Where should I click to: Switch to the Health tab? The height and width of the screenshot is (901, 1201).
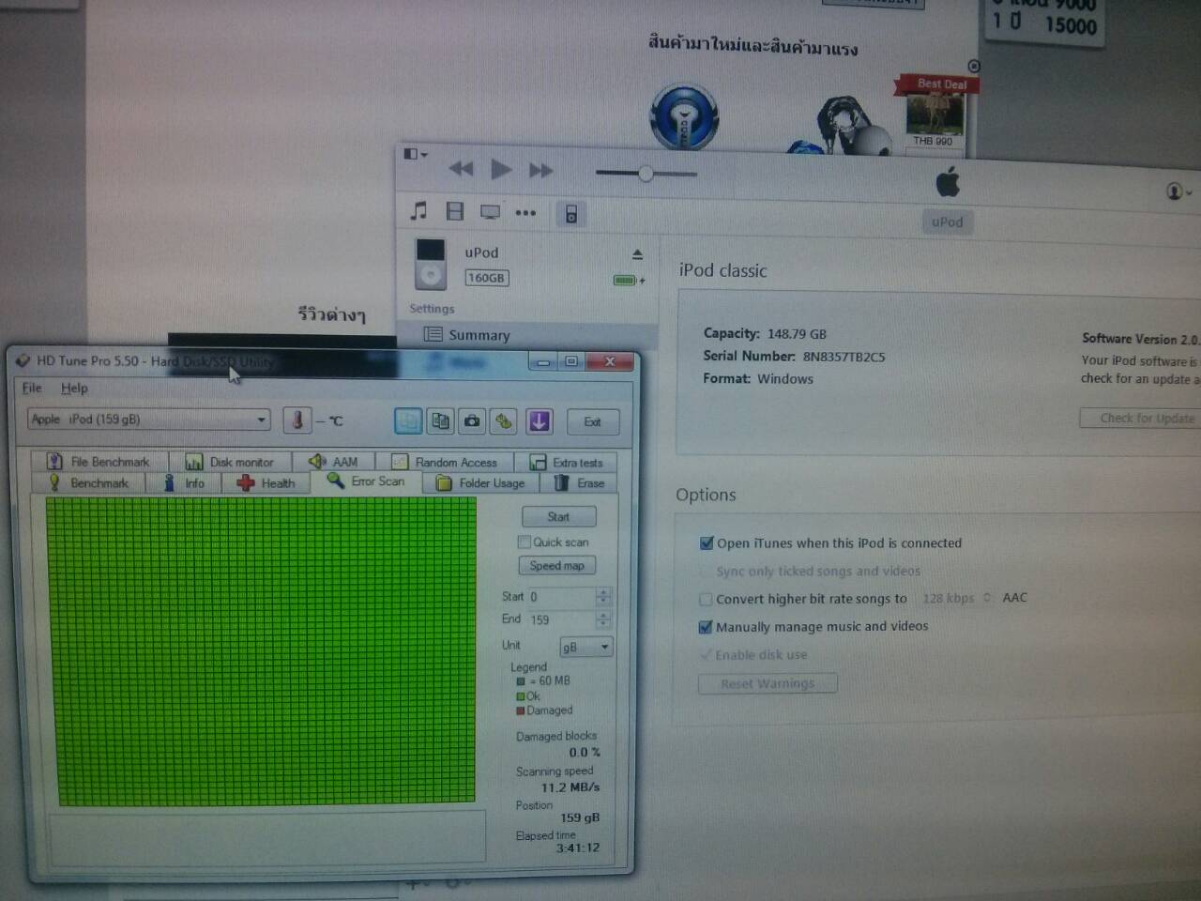[x=266, y=483]
